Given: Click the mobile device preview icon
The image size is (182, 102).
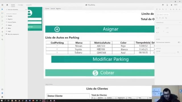Looking at the screenshot, I should click(167, 5).
